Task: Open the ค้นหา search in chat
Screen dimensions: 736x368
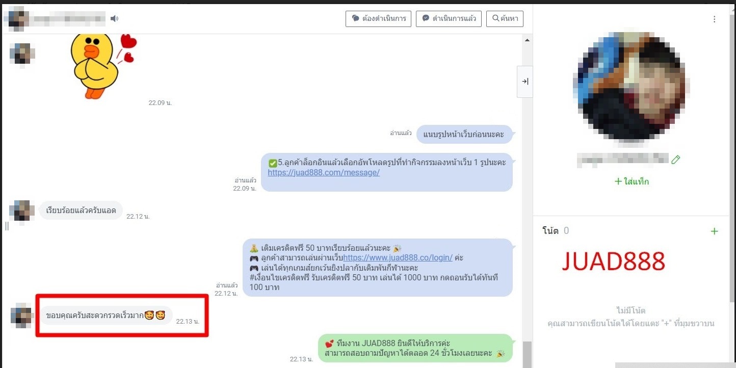Action: pos(505,19)
